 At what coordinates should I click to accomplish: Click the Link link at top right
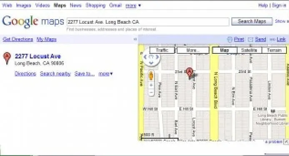[x=281, y=39]
